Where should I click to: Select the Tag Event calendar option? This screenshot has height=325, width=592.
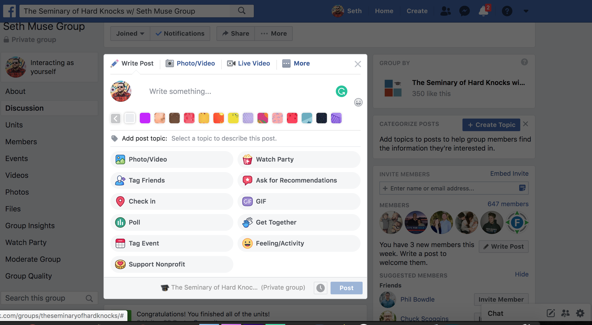(172, 243)
